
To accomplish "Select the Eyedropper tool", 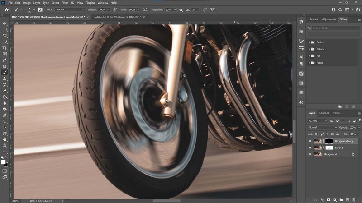I will (x=5, y=60).
